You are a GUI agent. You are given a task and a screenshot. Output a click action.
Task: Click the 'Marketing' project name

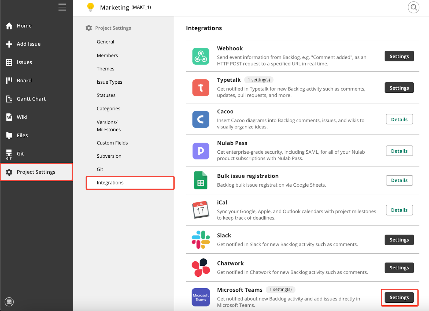coord(114,8)
